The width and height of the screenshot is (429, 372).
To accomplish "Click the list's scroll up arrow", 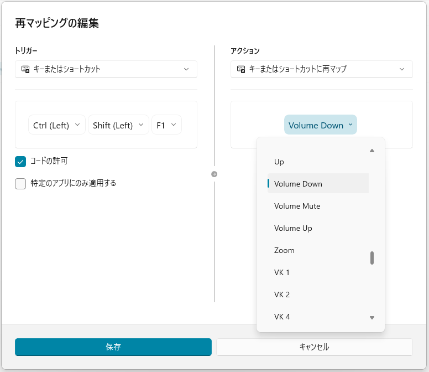I will coord(372,151).
